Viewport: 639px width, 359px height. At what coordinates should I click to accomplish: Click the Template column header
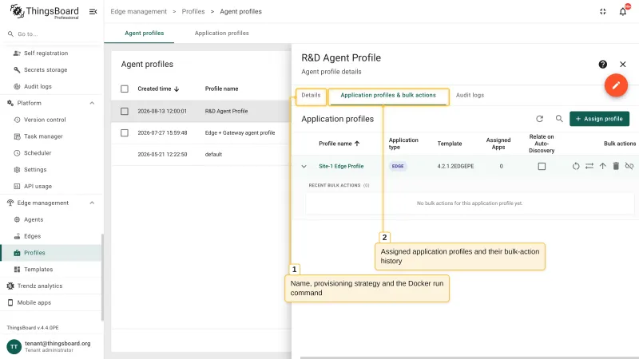click(450, 144)
